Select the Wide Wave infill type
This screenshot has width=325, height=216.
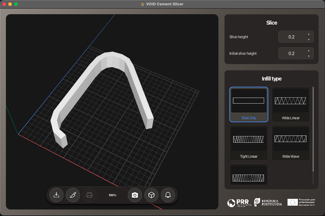(291, 143)
